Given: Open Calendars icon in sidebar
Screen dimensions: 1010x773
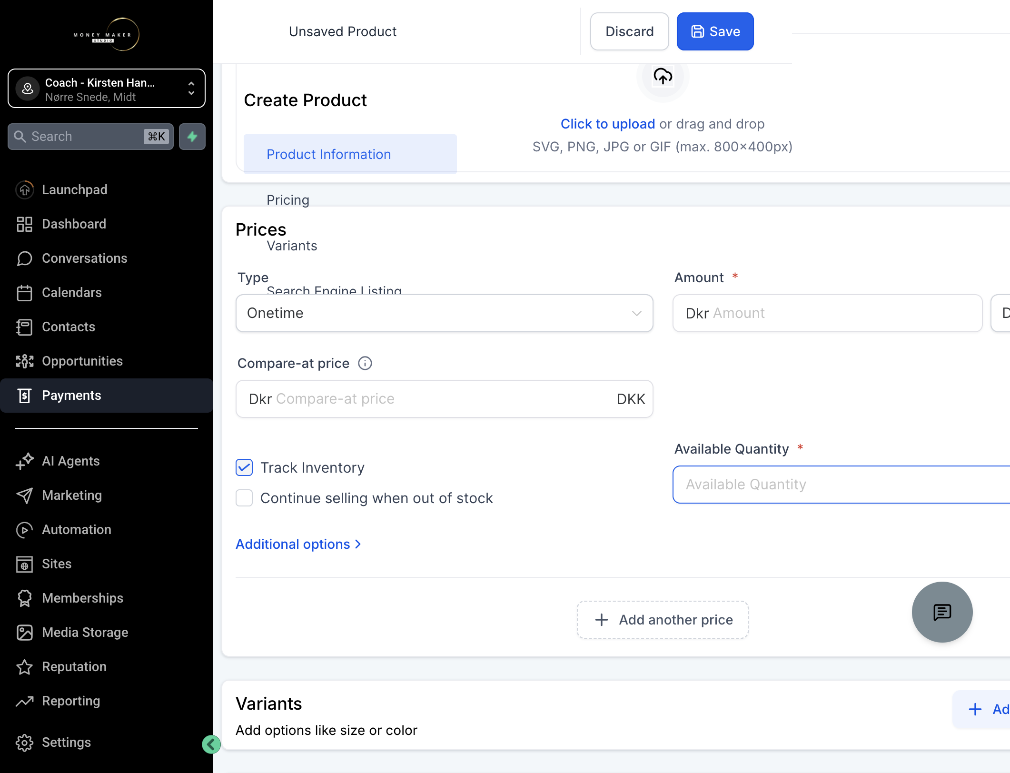Looking at the screenshot, I should pyautogui.click(x=24, y=293).
